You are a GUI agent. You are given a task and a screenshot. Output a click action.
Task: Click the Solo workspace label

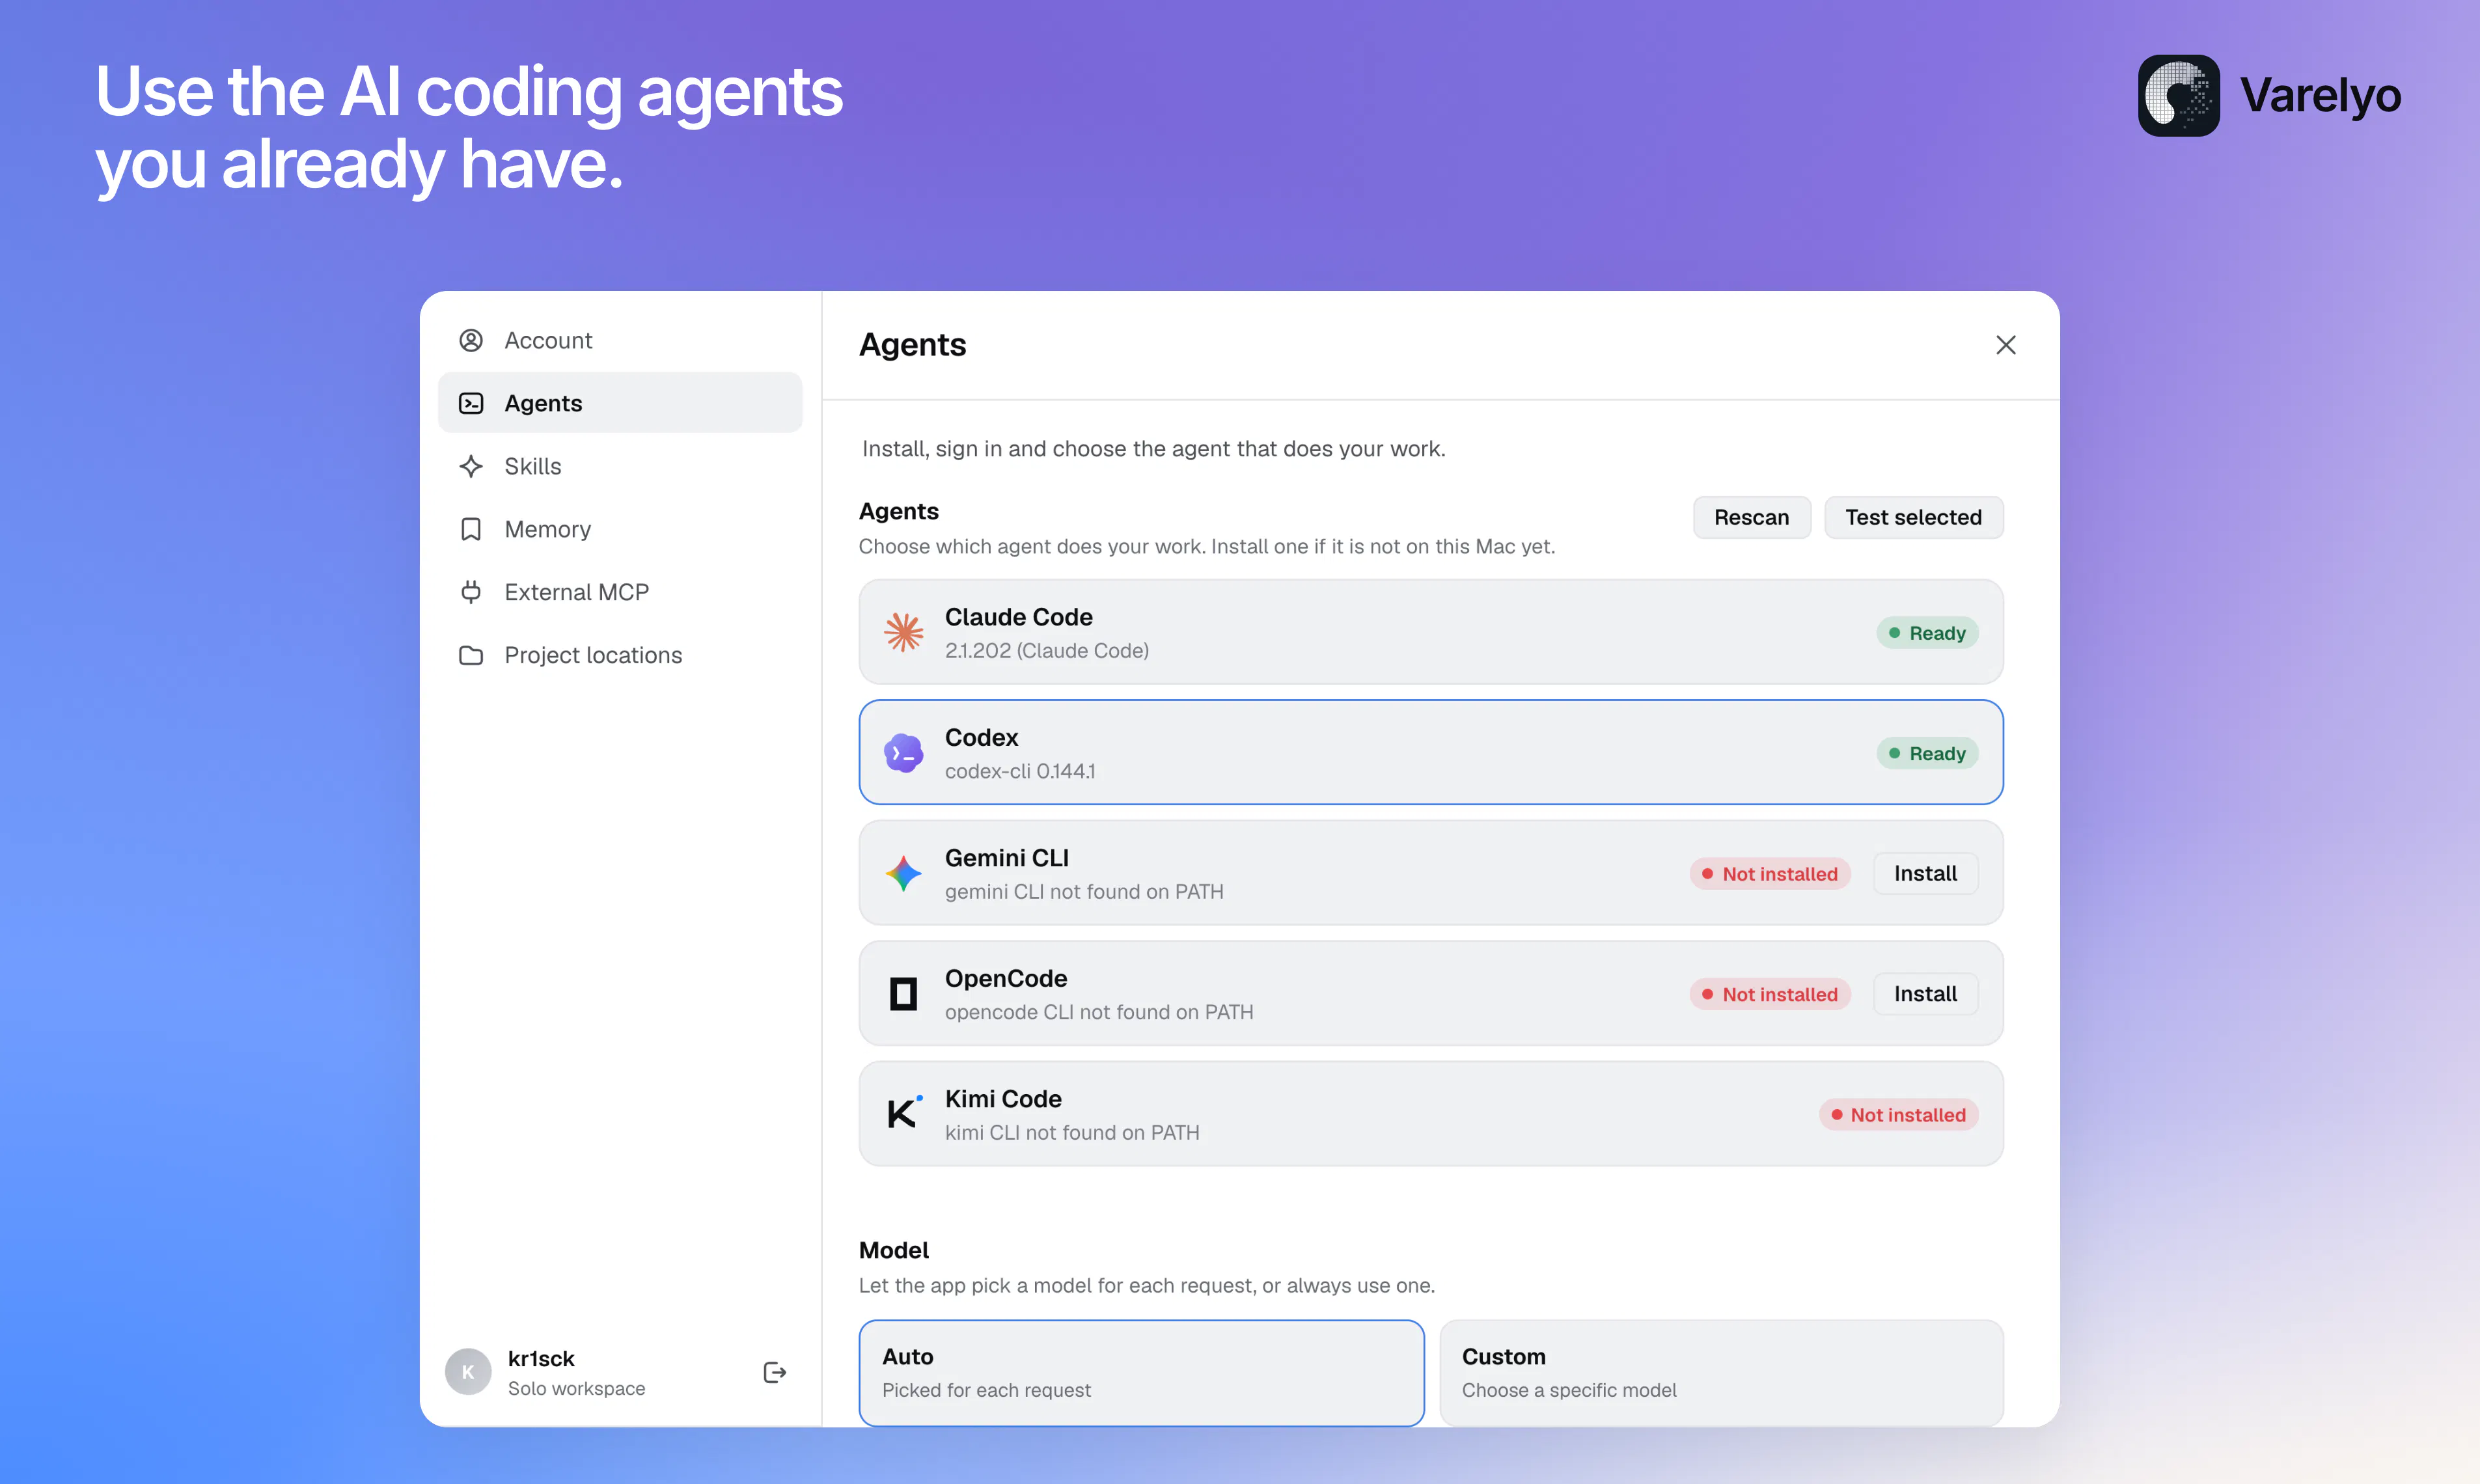pyautogui.click(x=576, y=1388)
